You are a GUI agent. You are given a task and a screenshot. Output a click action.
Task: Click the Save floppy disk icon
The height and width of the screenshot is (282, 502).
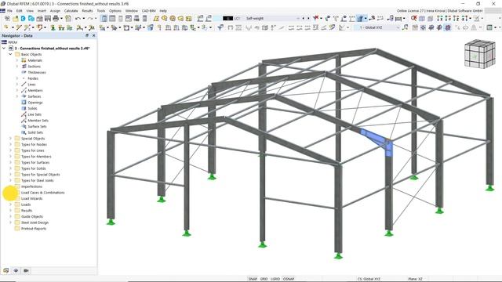point(48,19)
